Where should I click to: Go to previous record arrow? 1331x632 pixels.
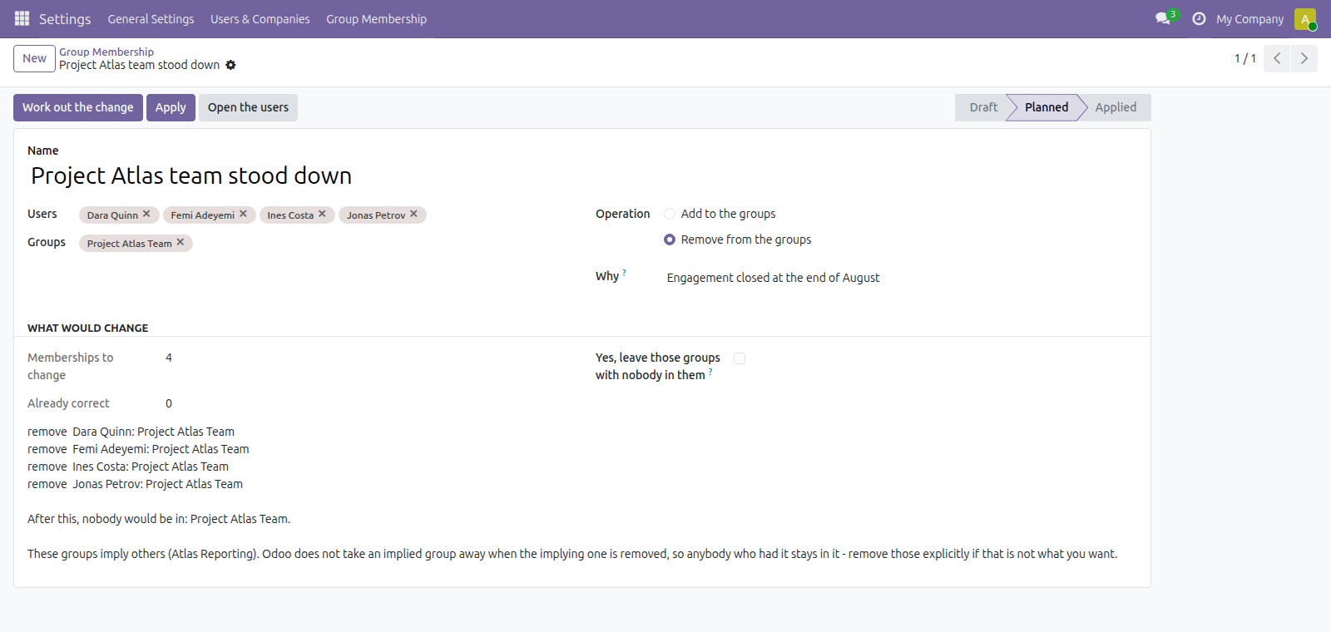pyautogui.click(x=1277, y=58)
